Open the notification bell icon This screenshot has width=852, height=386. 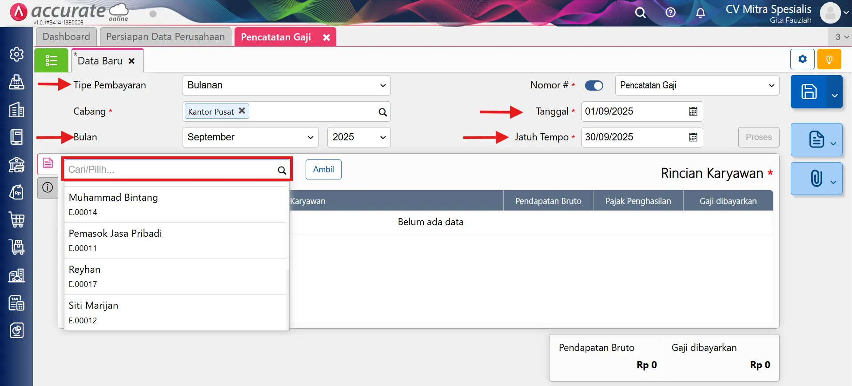coord(700,13)
